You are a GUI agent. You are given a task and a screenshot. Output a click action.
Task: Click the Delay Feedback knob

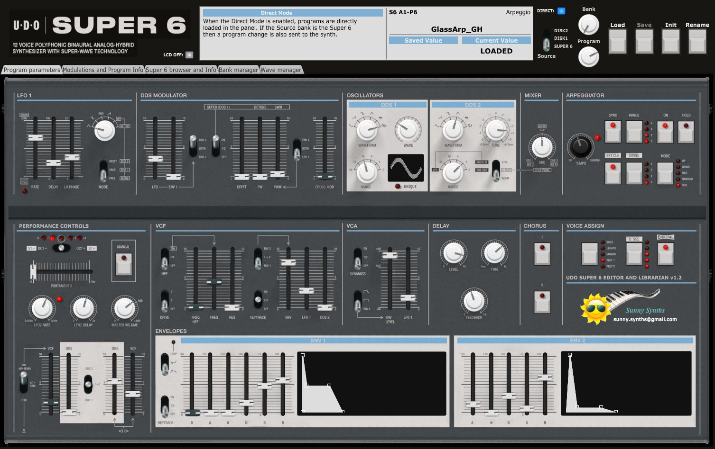point(474,301)
